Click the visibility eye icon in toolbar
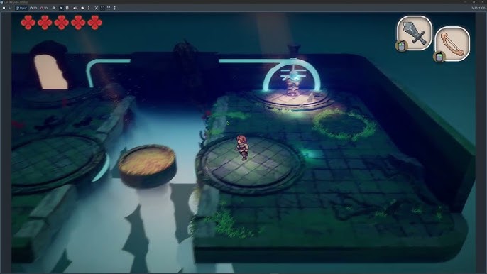Viewport: 487px width, 274px height. [54, 8]
